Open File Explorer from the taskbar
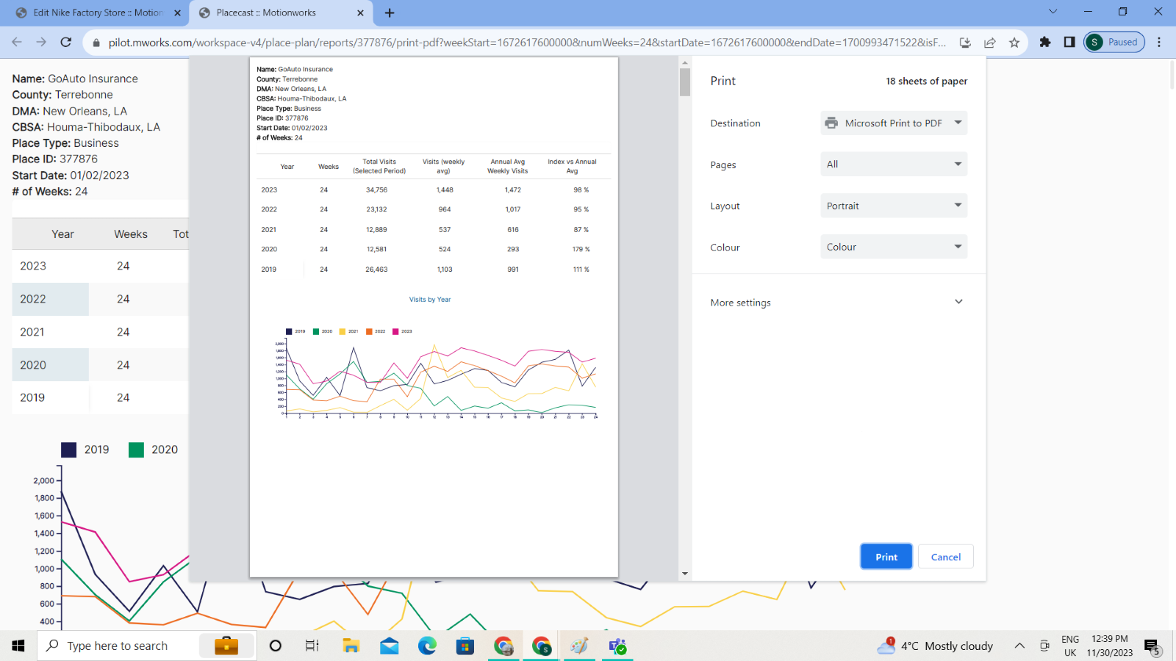1176x661 pixels. point(351,646)
